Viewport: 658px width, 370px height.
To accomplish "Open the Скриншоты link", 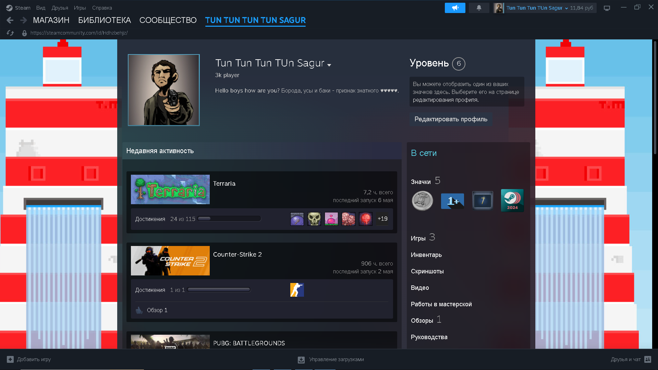I will (x=427, y=271).
